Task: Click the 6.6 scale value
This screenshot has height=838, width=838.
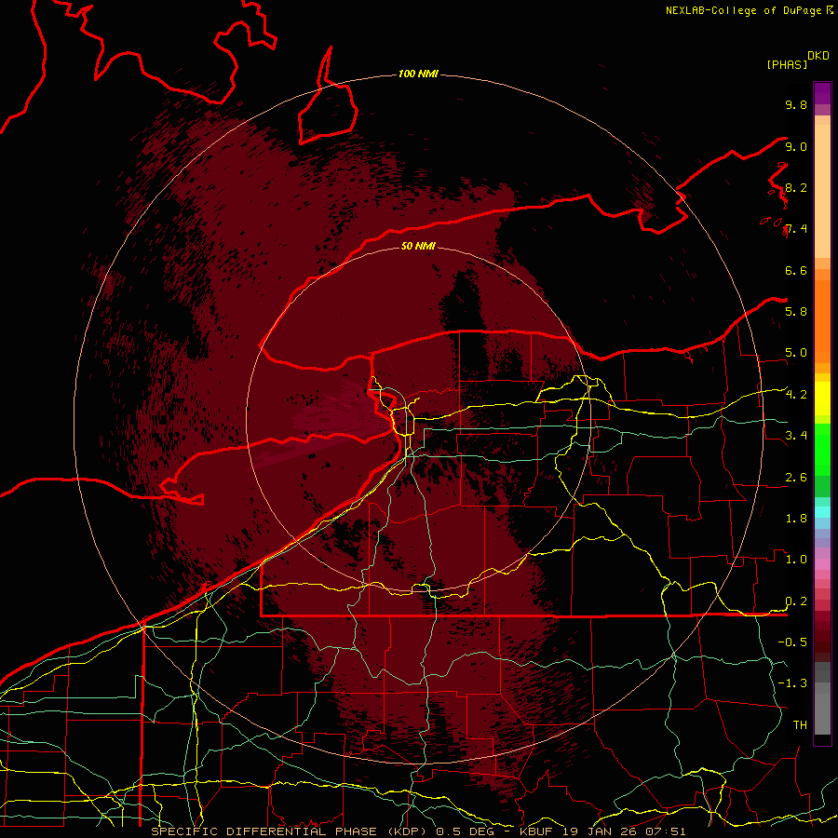Action: click(x=796, y=270)
